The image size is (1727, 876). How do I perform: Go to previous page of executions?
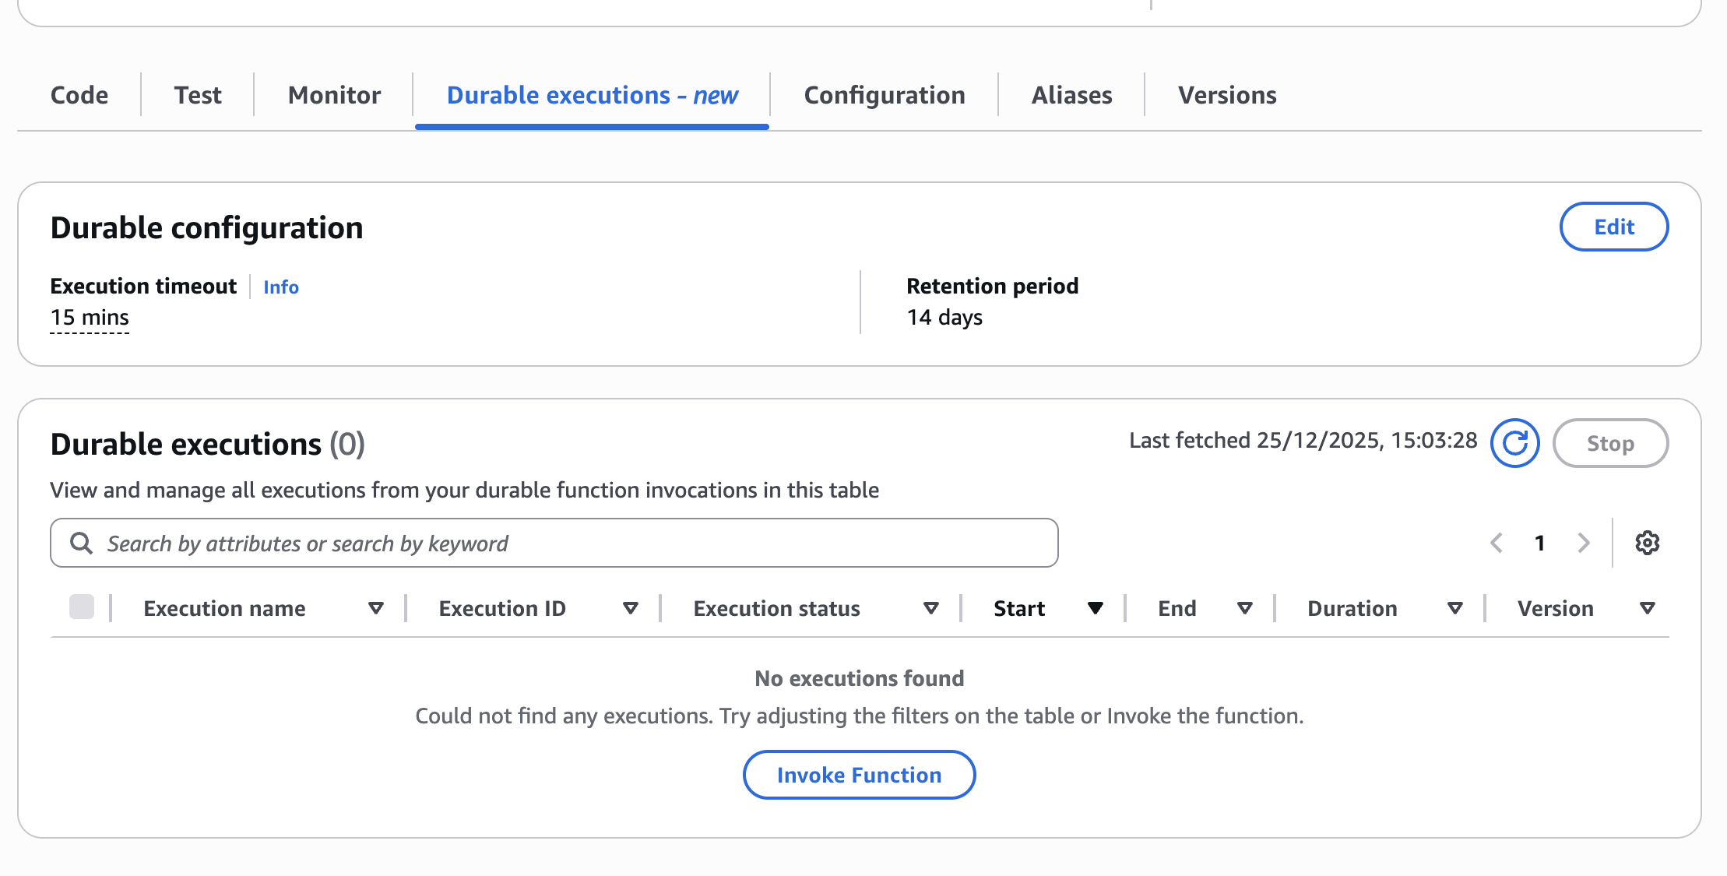pos(1495,542)
